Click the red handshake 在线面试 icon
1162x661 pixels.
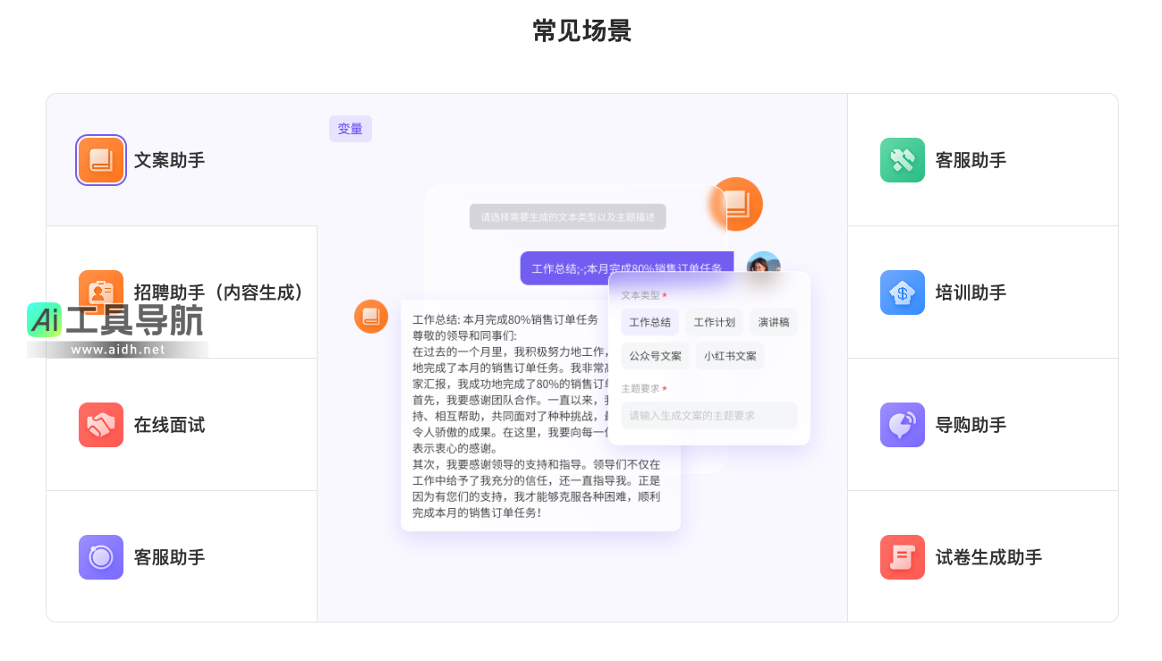101,425
